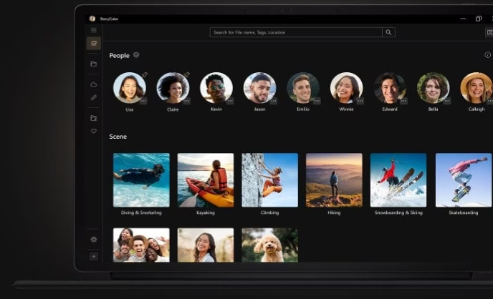Click the magnifier search button
The height and width of the screenshot is (299, 493).
388,32
